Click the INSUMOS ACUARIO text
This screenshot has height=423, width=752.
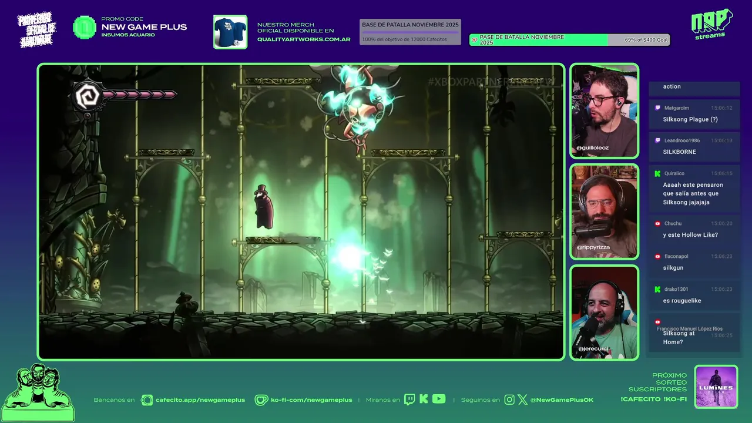coord(128,35)
